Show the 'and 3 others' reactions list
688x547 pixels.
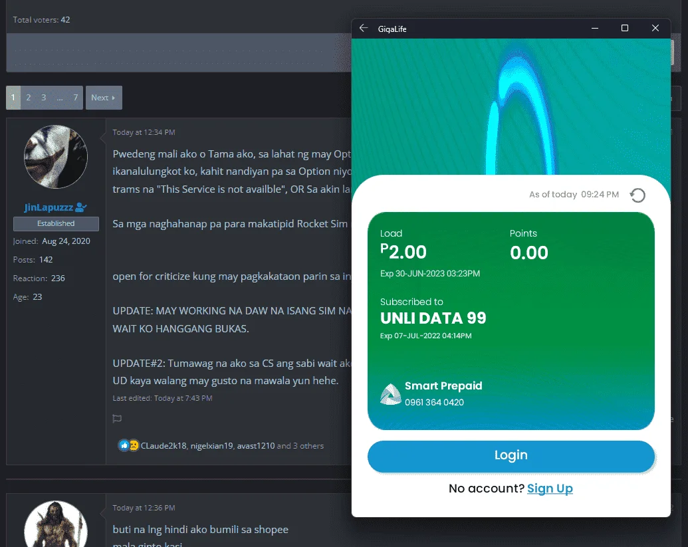coord(300,446)
